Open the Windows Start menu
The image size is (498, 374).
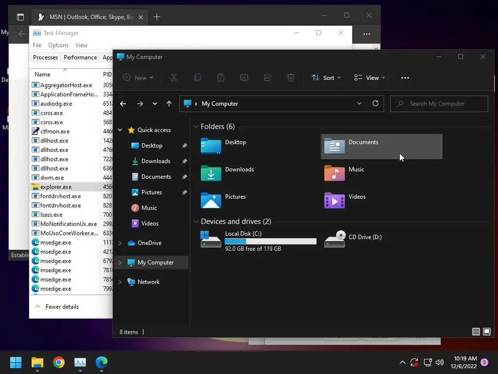pos(16,362)
